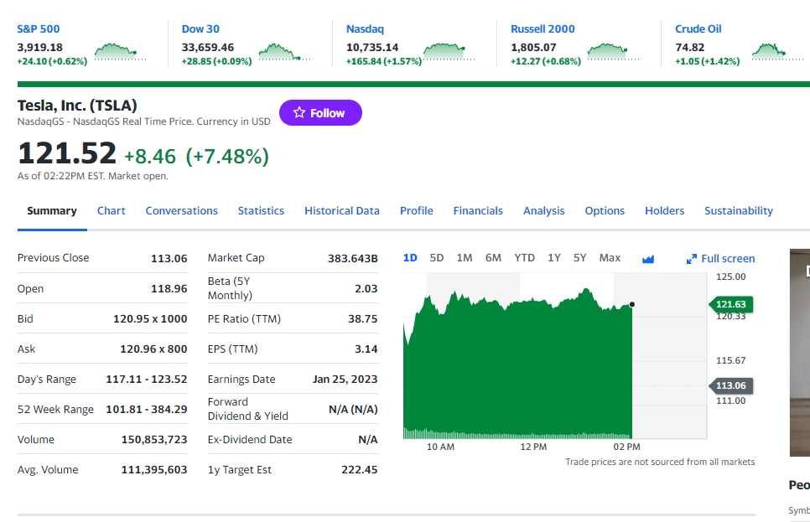Image resolution: width=810 pixels, height=522 pixels.
Task: Click the Dow 30 mini sparkline chart
Action: 283,52
